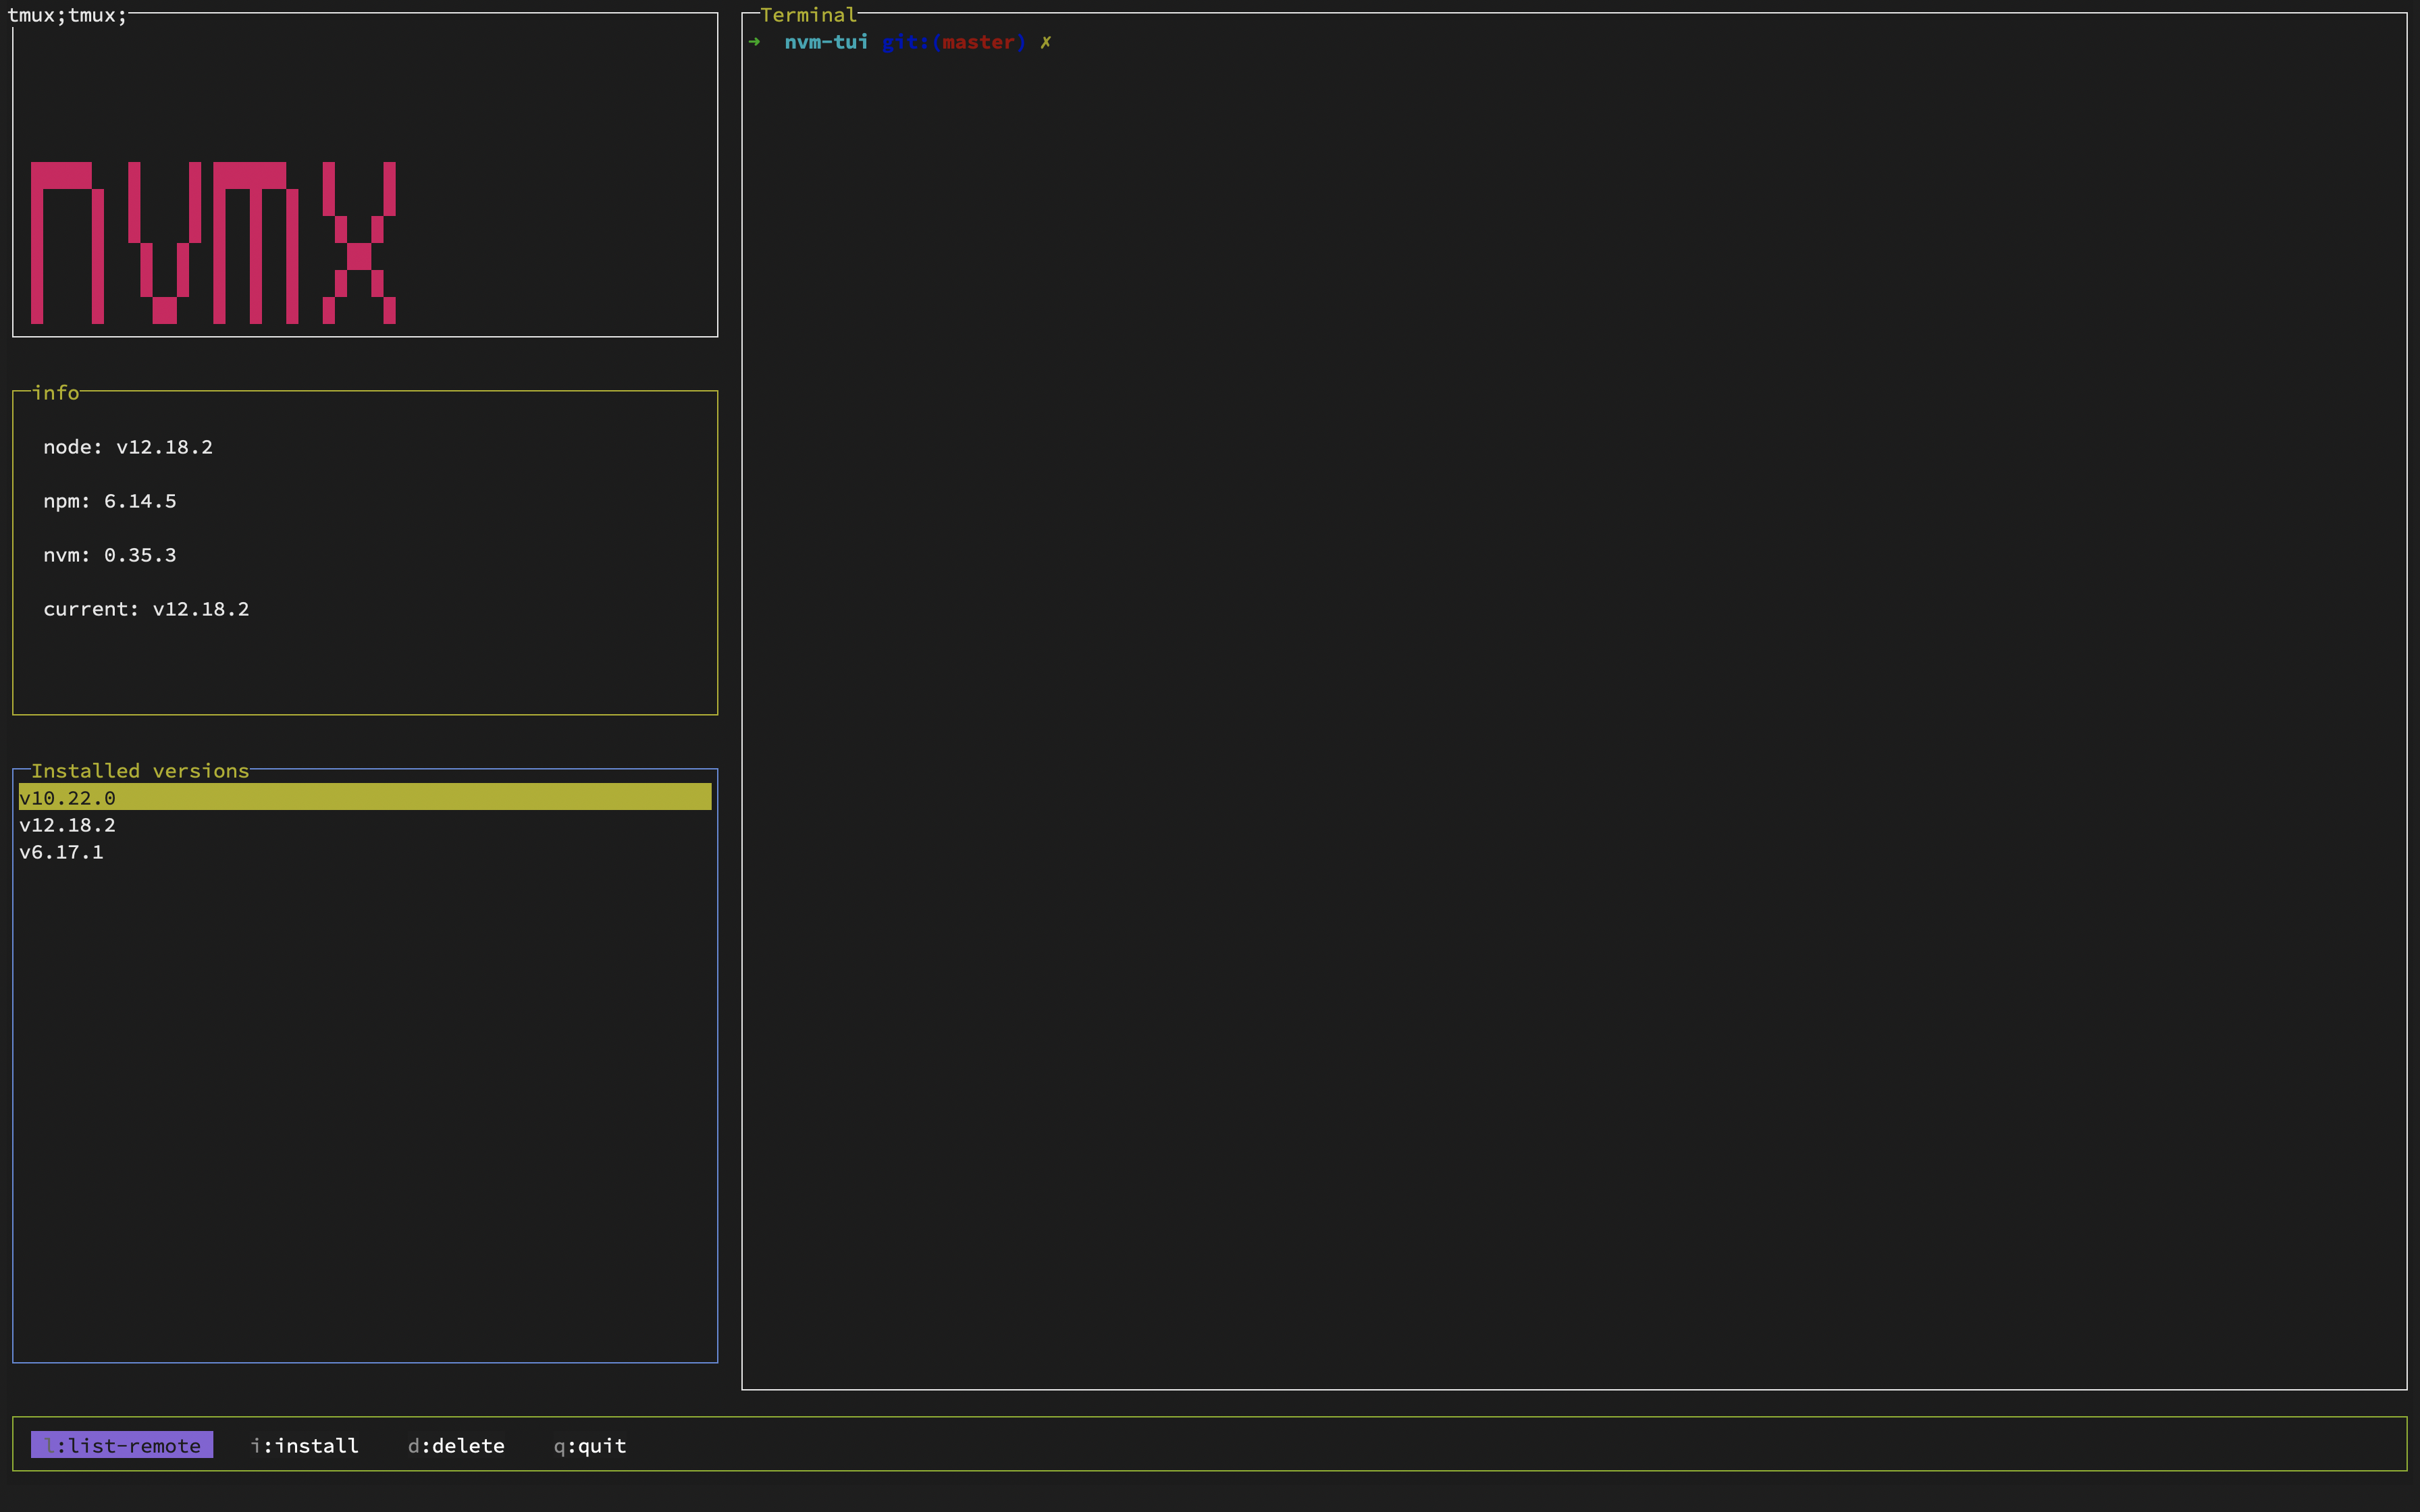The height and width of the screenshot is (1512, 2420).
Task: Focus the Installed versions panel title
Action: pyautogui.click(x=140, y=770)
